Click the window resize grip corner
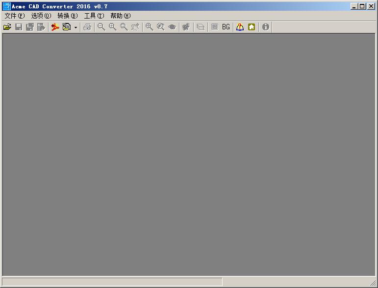Image resolution: width=378 pixels, height=288 pixels. pyautogui.click(x=373, y=283)
